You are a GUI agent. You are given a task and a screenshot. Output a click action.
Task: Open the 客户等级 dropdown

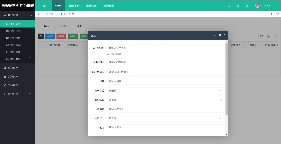165,100
